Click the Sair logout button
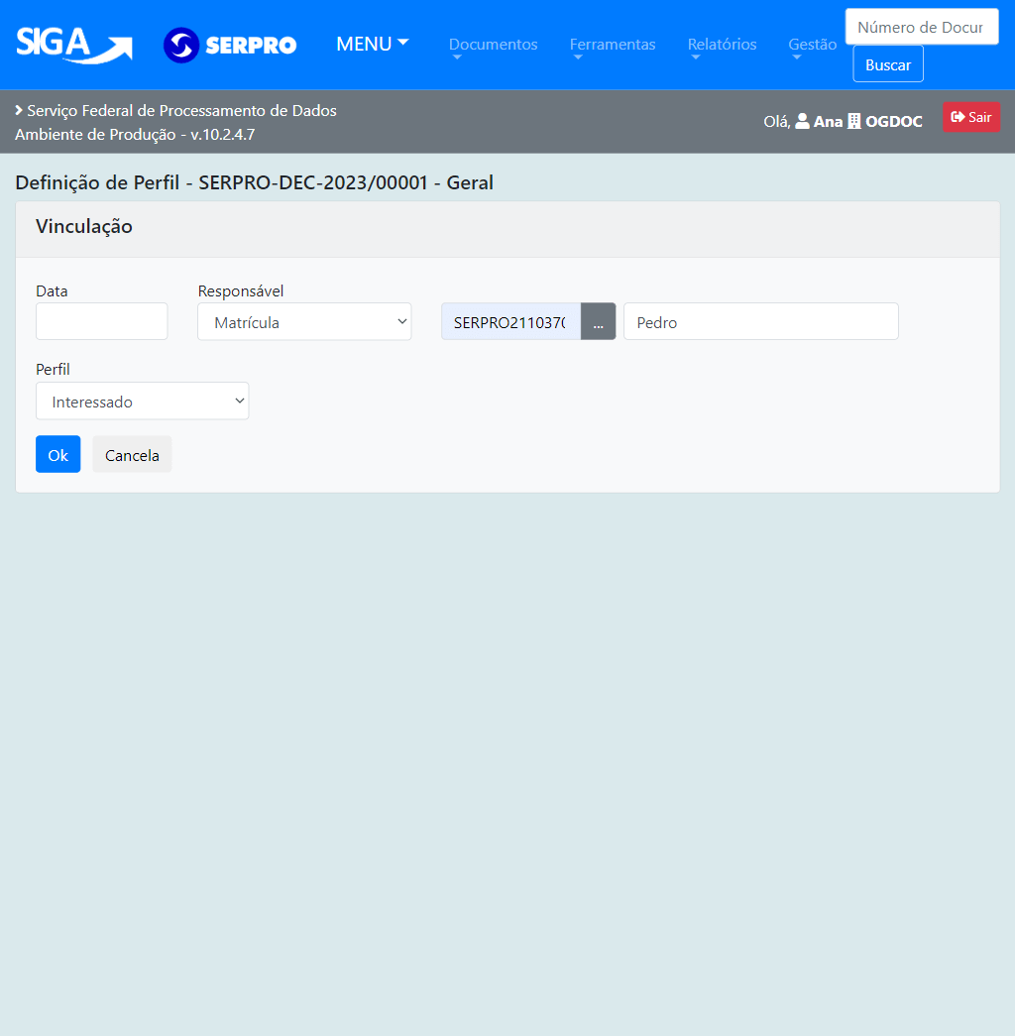This screenshot has height=1036, width=1015. (x=970, y=117)
